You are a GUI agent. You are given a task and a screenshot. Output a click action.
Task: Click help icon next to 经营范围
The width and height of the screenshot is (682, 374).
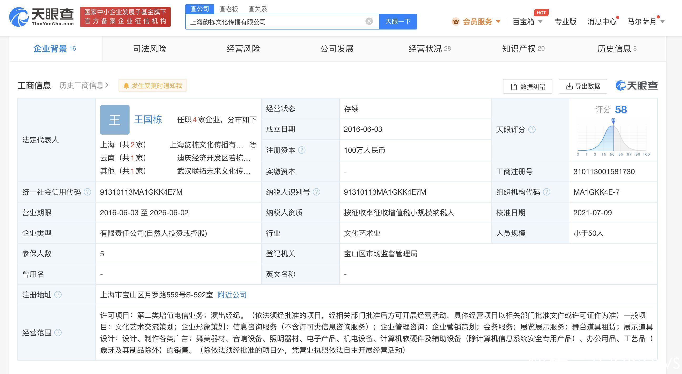point(58,332)
